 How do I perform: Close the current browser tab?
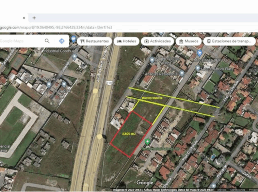(x=24, y=18)
